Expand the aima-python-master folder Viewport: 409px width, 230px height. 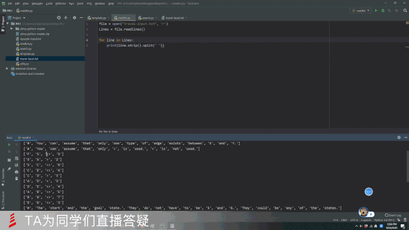point(12,29)
